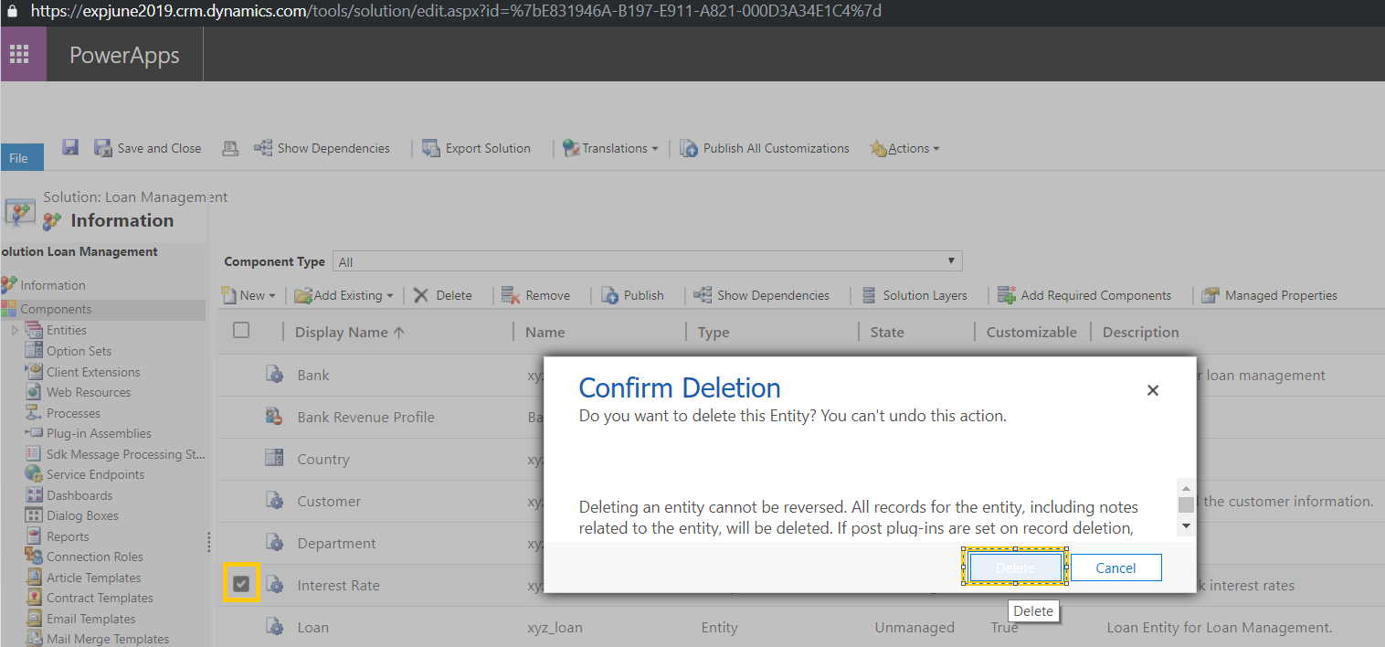Open the File tab
This screenshot has height=647, width=1385.
pos(20,158)
